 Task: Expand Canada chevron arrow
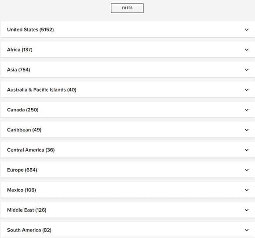click(x=247, y=110)
